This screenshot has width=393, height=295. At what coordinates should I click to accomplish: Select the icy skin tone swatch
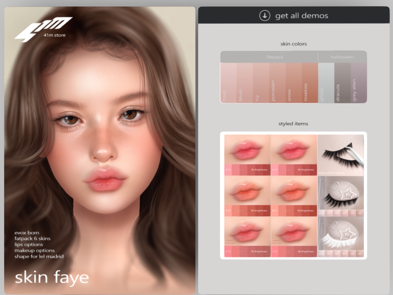tap(261, 83)
